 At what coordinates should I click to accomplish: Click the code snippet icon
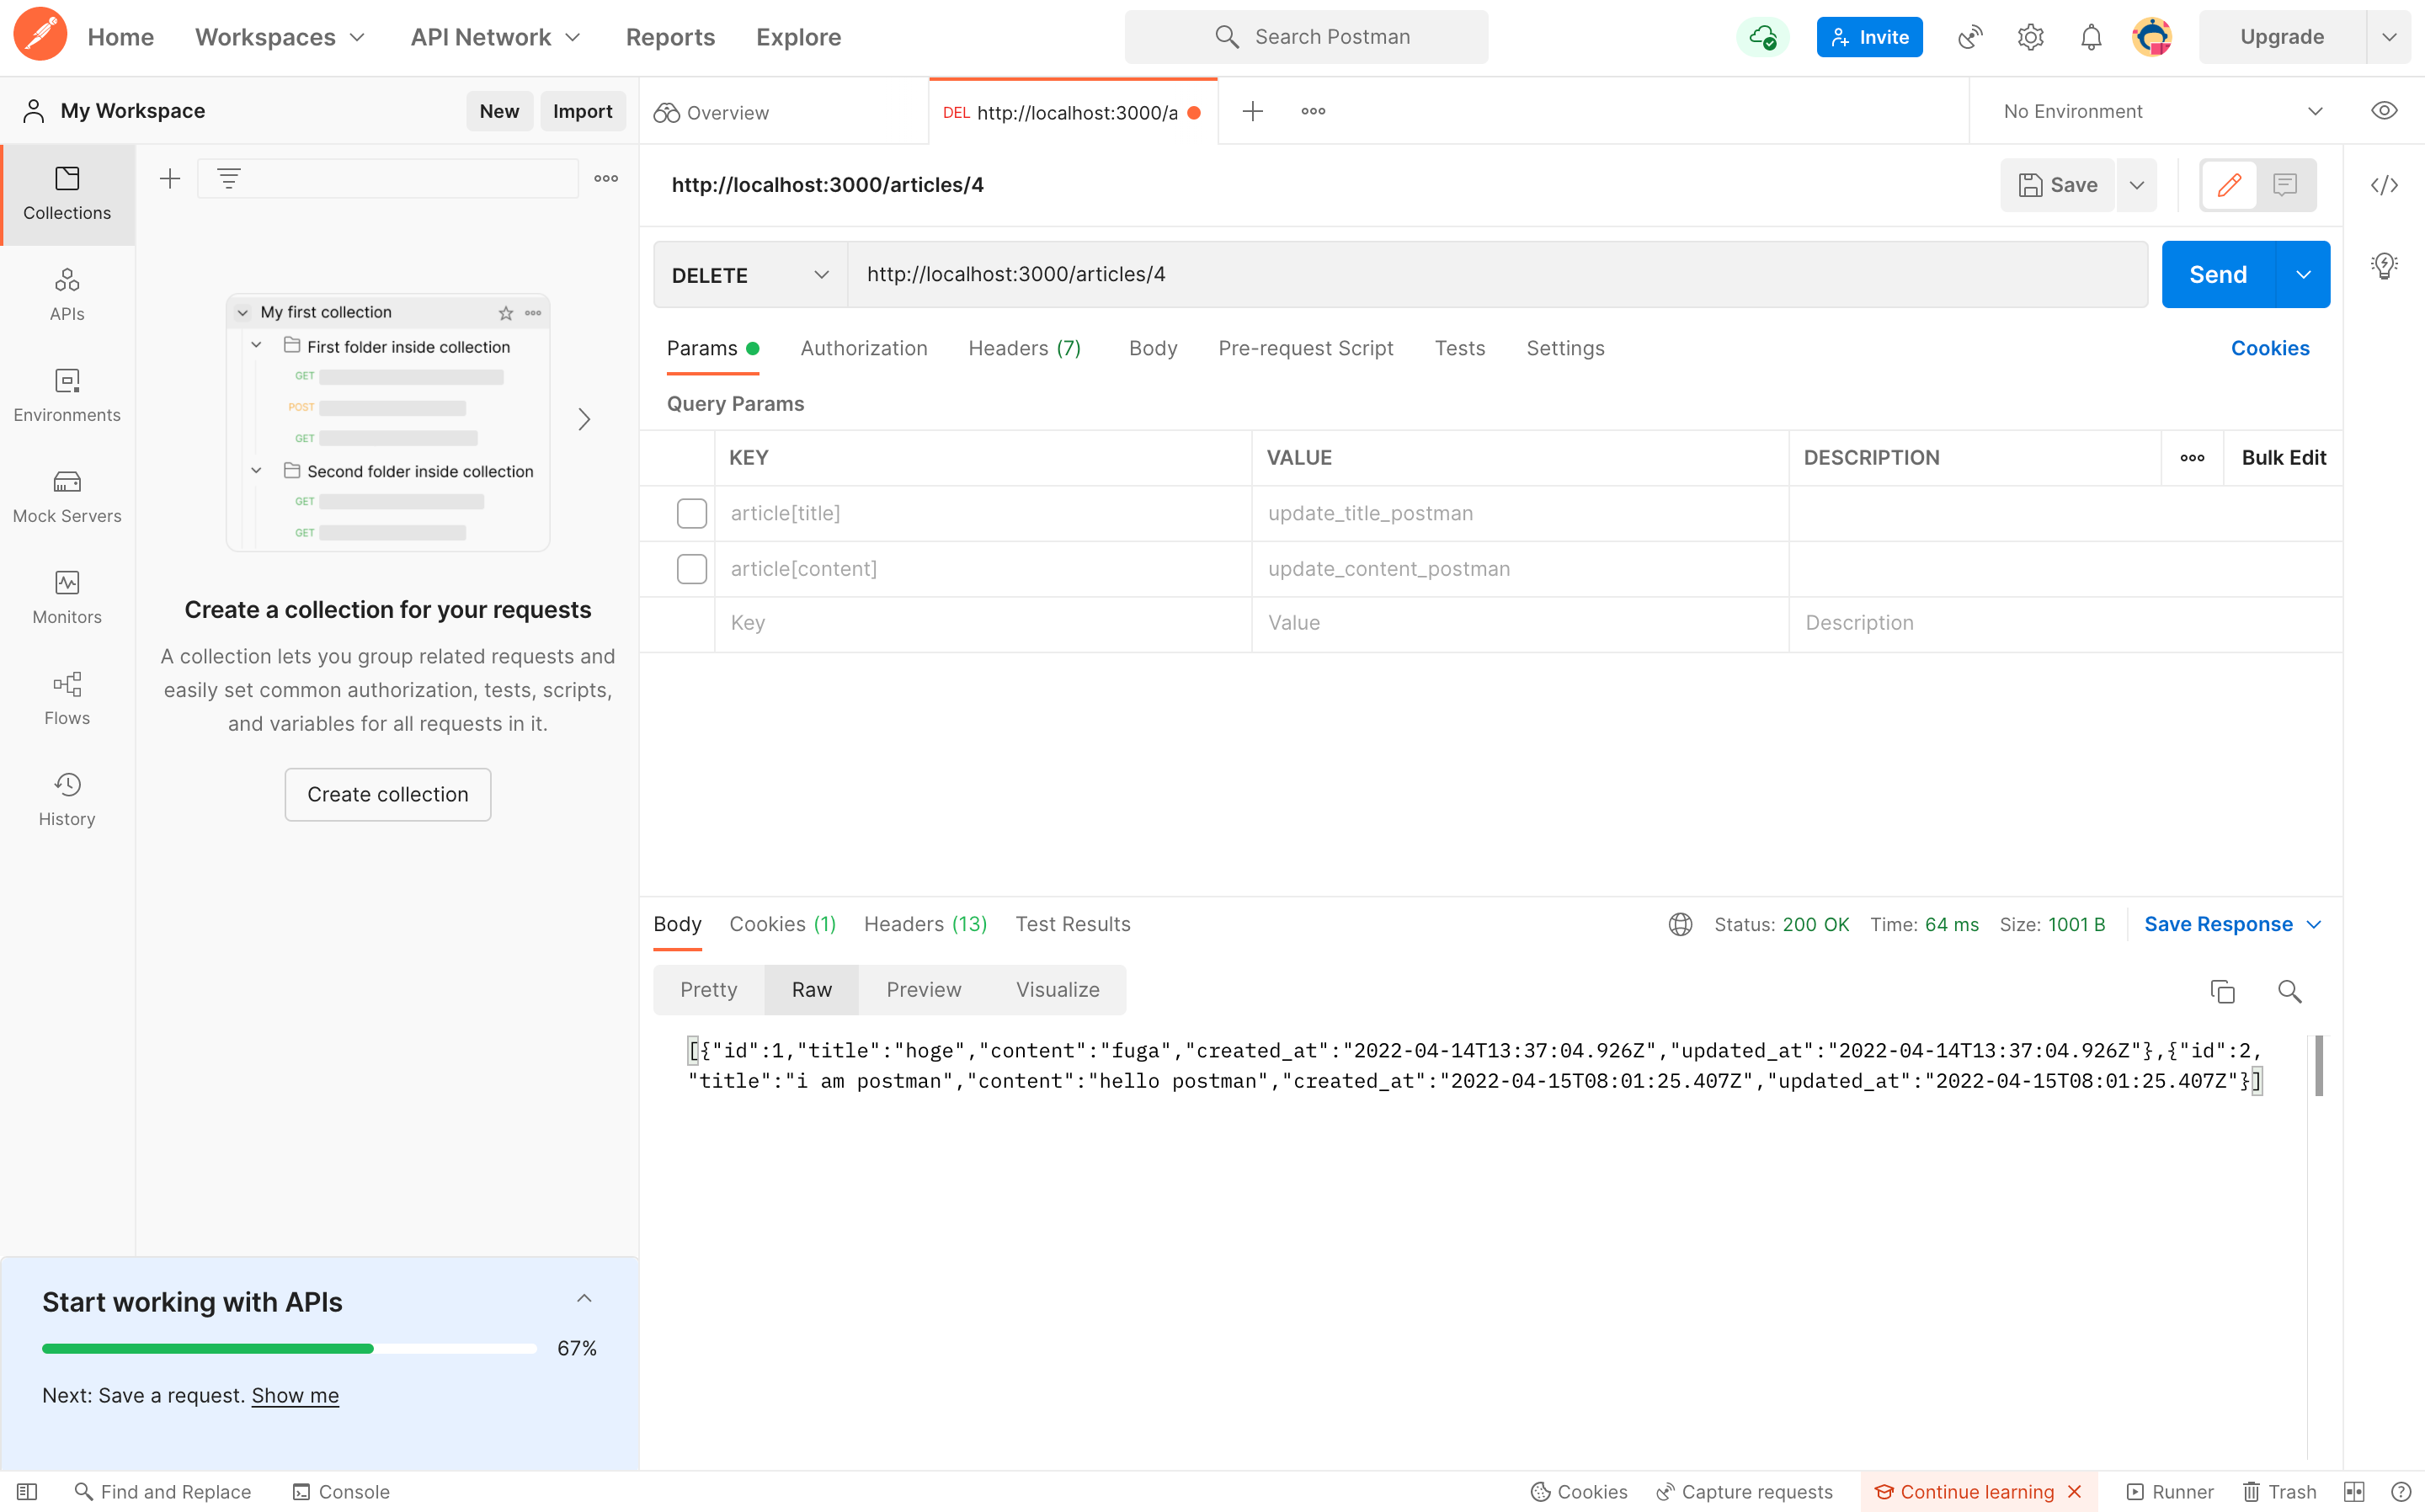[x=2384, y=185]
